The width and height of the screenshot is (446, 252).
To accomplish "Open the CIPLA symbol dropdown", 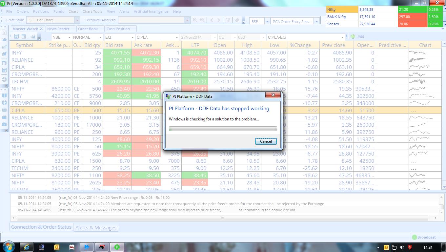I will [176, 37].
